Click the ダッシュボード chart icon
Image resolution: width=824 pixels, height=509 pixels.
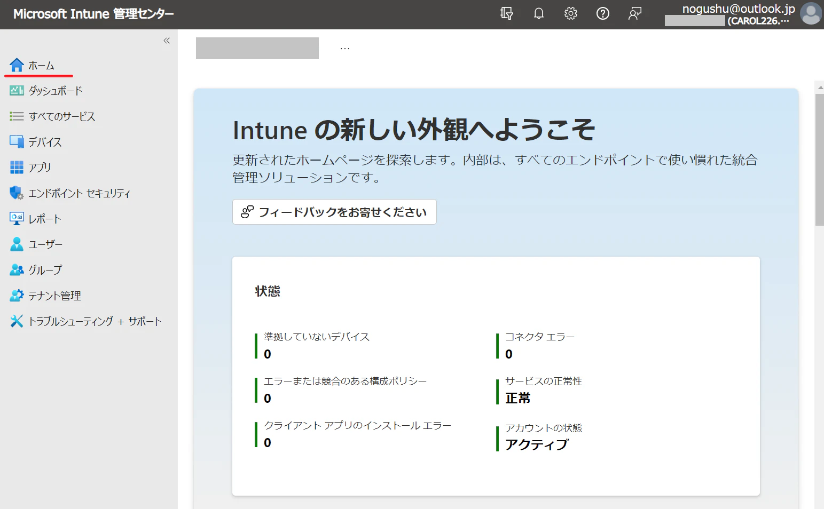17,91
